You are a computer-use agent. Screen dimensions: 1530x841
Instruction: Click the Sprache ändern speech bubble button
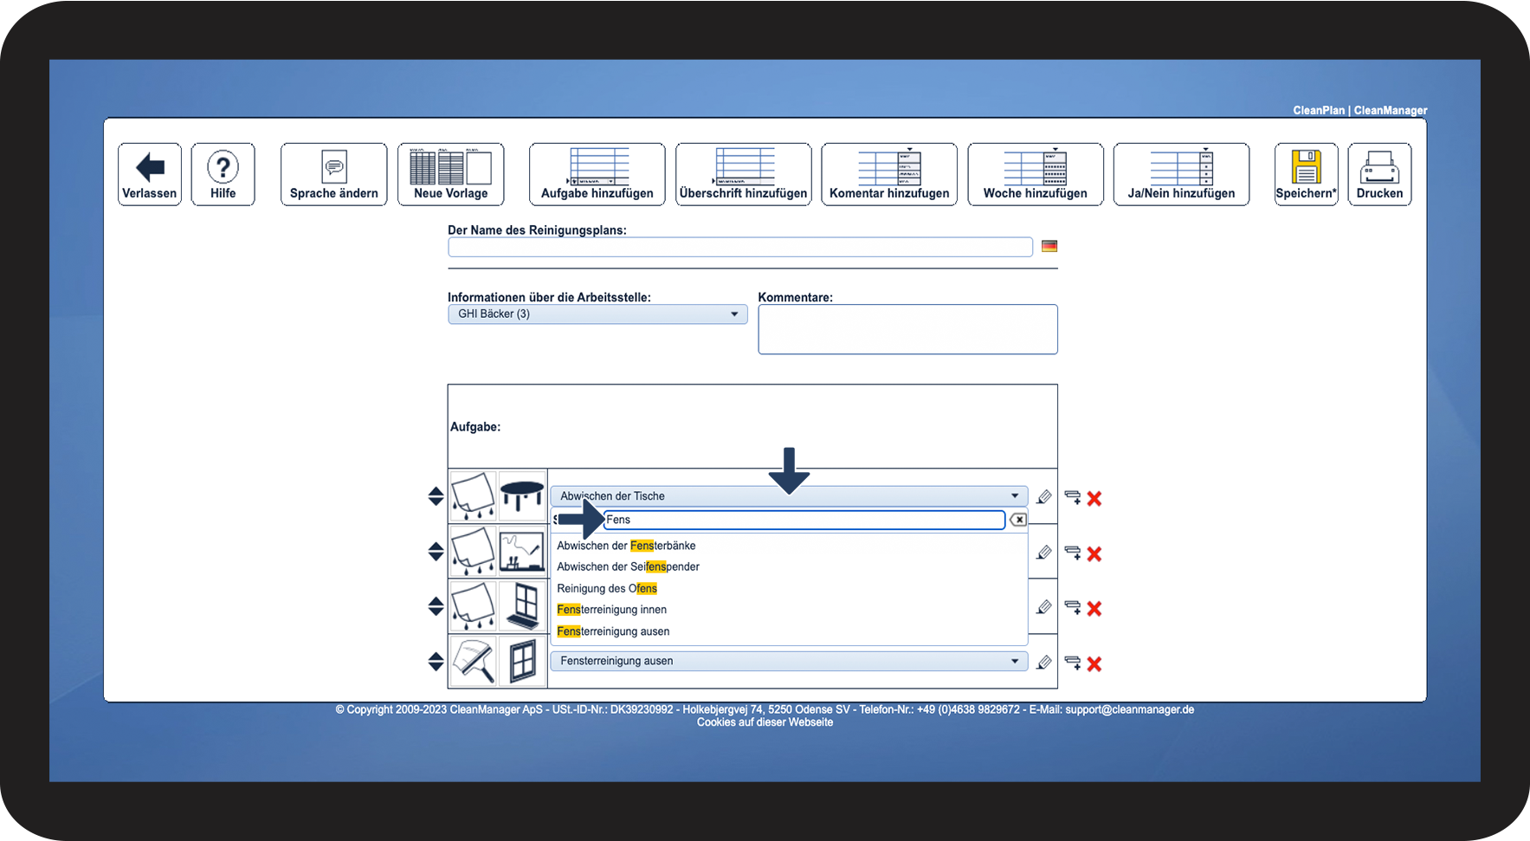pos(333,174)
